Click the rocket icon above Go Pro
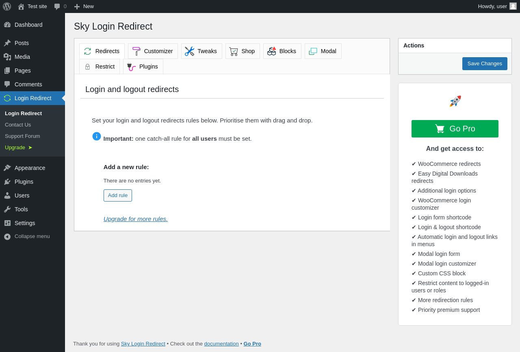The image size is (520, 352). 455,101
